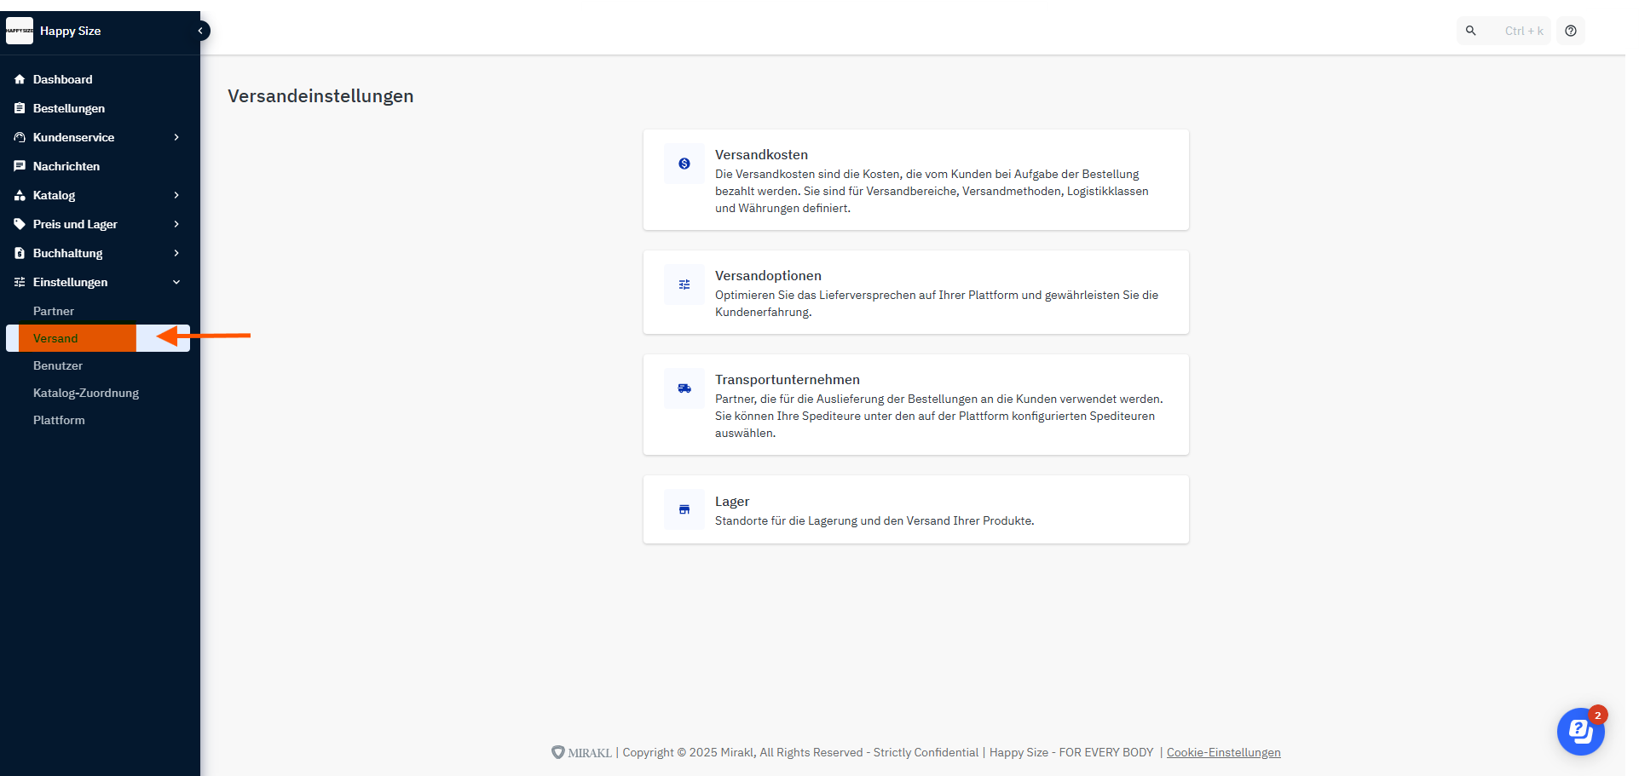Click the Versandkosten dollar icon
This screenshot has width=1639, height=776.
(684, 164)
